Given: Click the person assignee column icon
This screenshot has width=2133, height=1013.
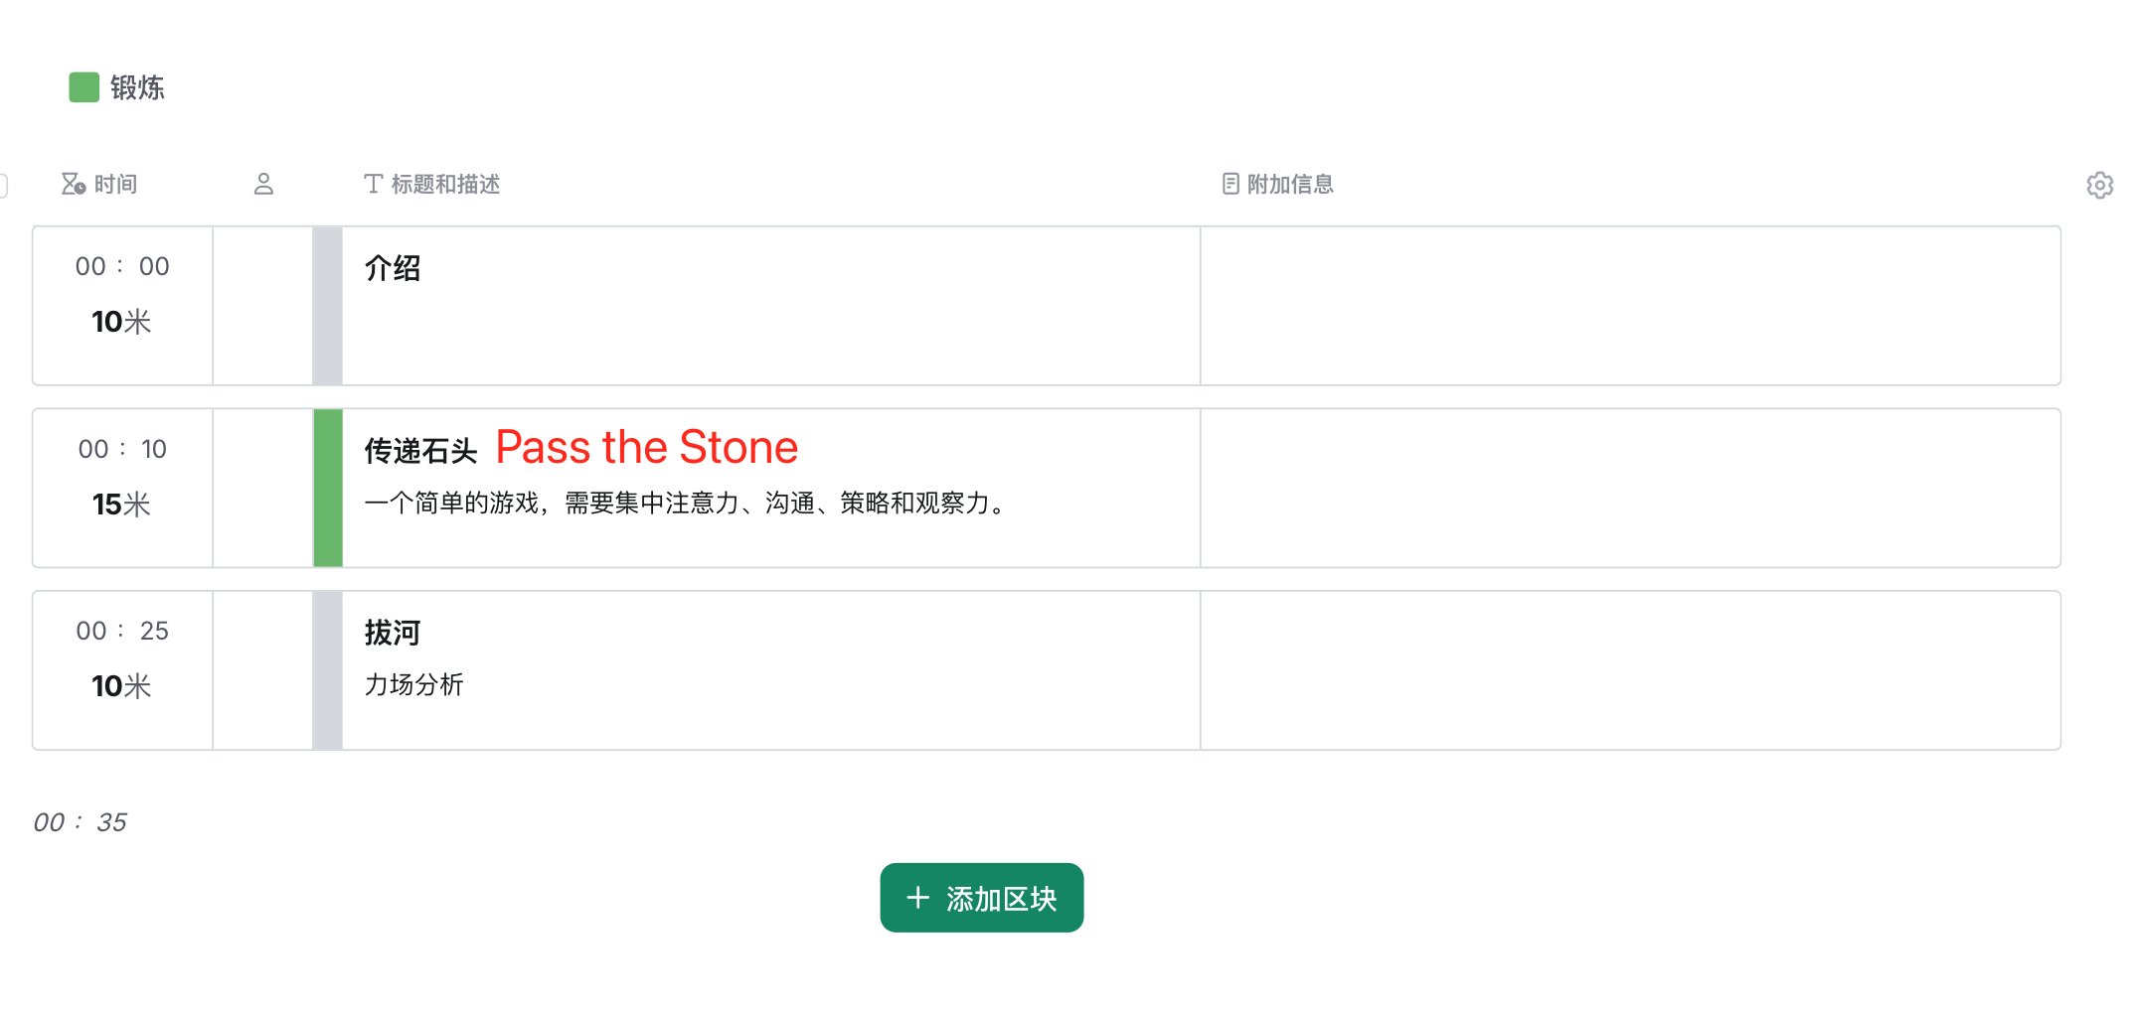Looking at the screenshot, I should (x=263, y=184).
